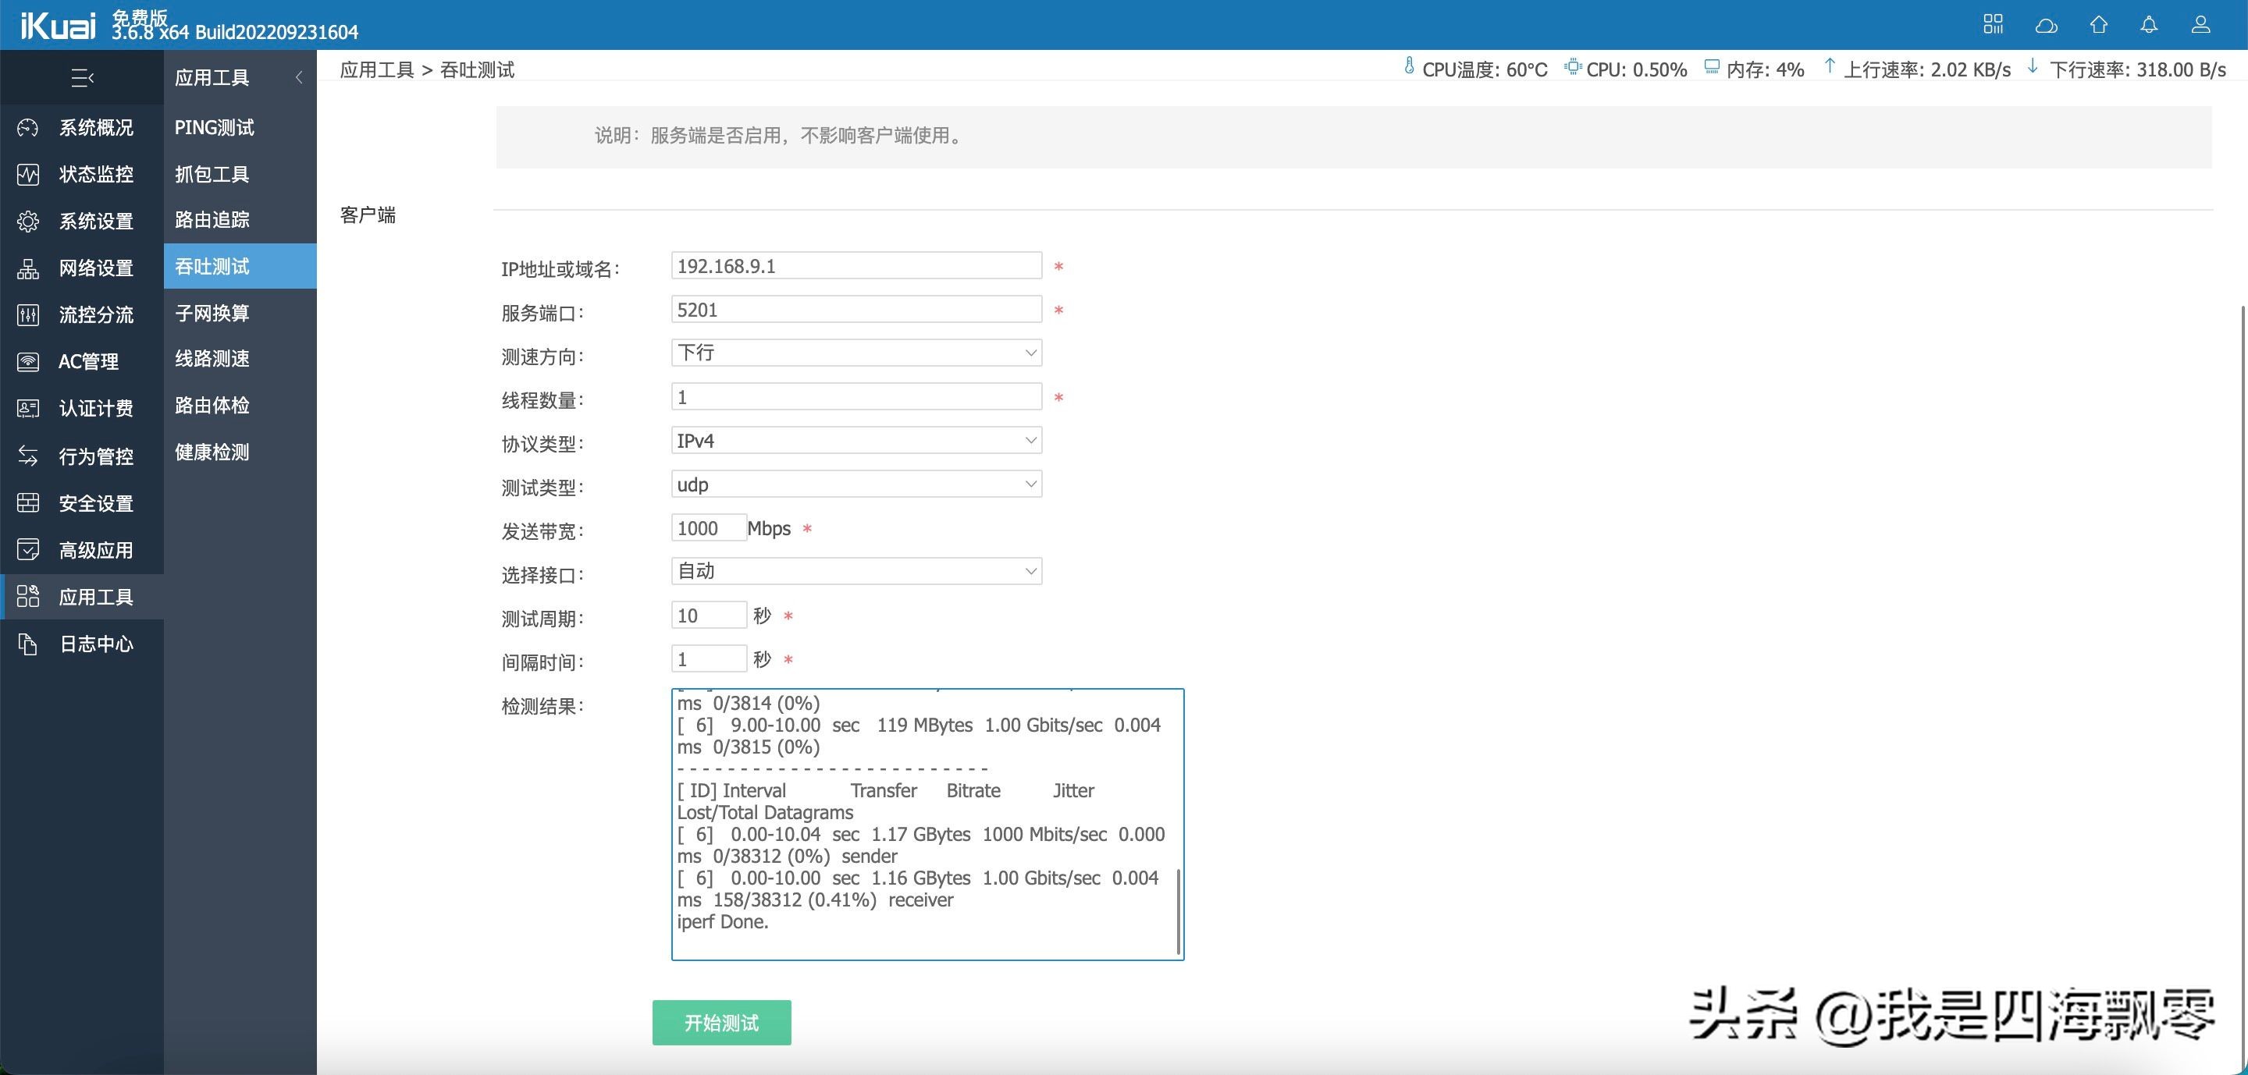2248x1075 pixels.
Task: Expand the 协议类型 IPv4 dropdown
Action: [855, 440]
